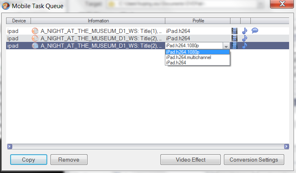Open Conversion Settings
296x173 pixels.
pyautogui.click(x=254, y=160)
